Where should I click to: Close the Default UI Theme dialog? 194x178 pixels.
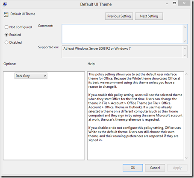[x=184, y=3]
